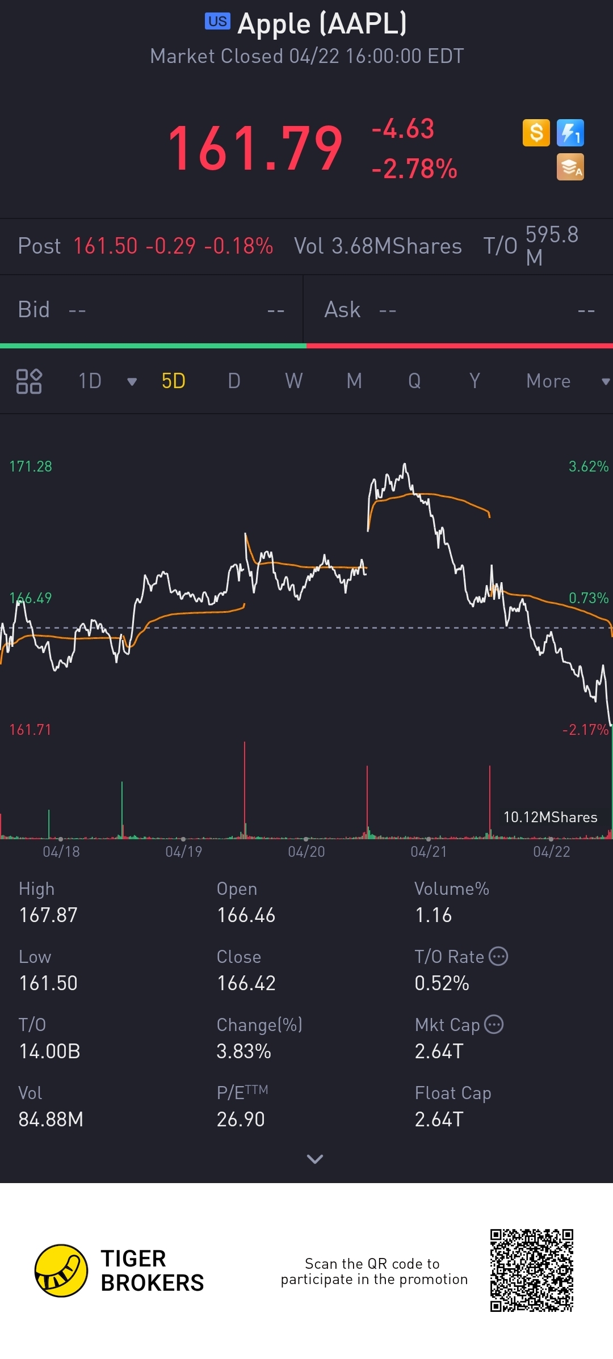This screenshot has height=1359, width=613.
Task: Expand the More timeframe dropdown
Action: coord(606,382)
